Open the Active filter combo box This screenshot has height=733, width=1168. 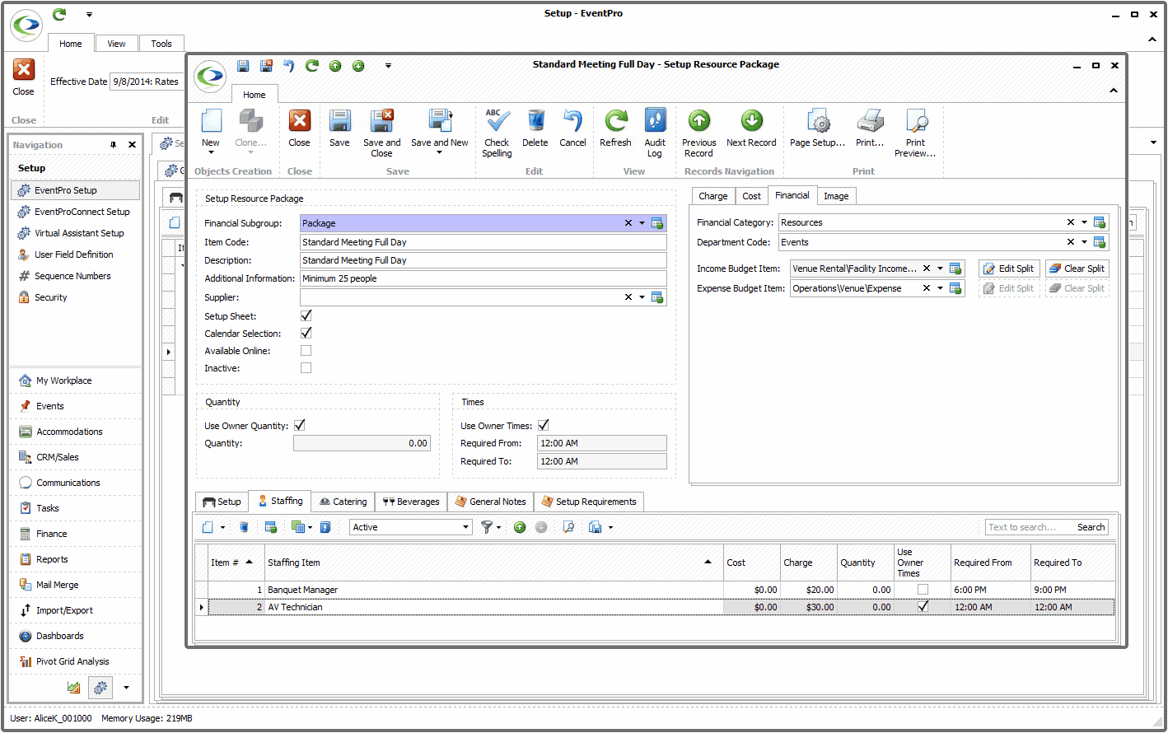click(410, 527)
